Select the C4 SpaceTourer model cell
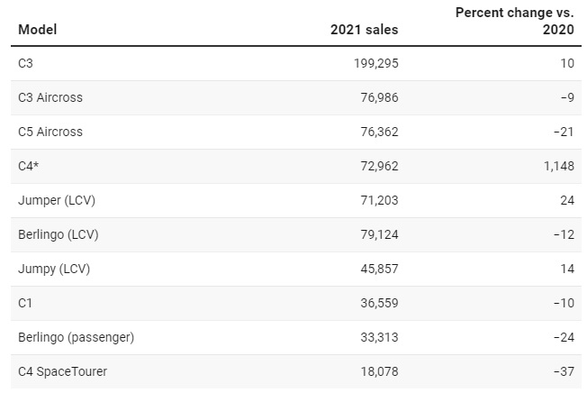The height and width of the screenshot is (393, 587). click(x=62, y=371)
